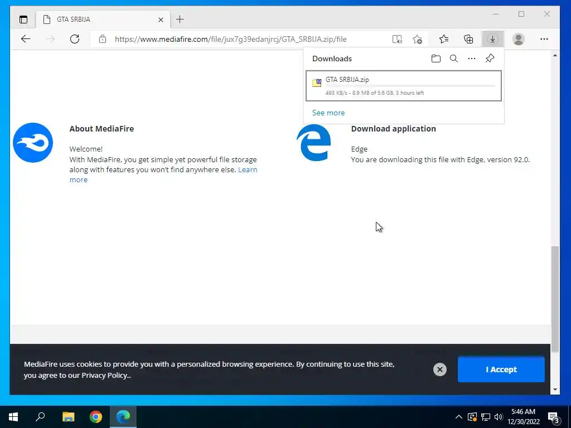The image size is (571, 428).
Task: Click the About MediaFire heading
Action: tap(101, 129)
